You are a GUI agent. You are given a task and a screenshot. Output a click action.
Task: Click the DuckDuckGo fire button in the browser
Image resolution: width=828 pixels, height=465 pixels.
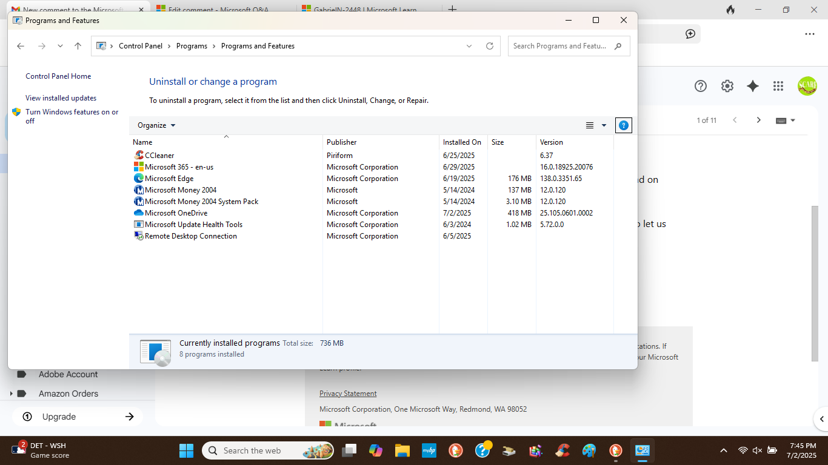[730, 10]
